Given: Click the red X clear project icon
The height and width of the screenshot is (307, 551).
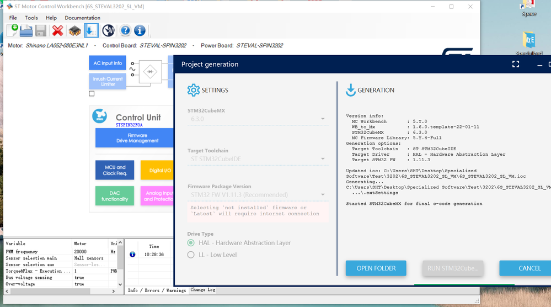Looking at the screenshot, I should coord(57,30).
